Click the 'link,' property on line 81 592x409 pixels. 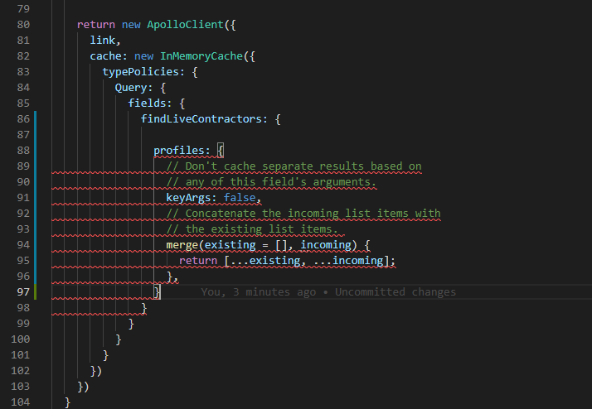pos(105,41)
